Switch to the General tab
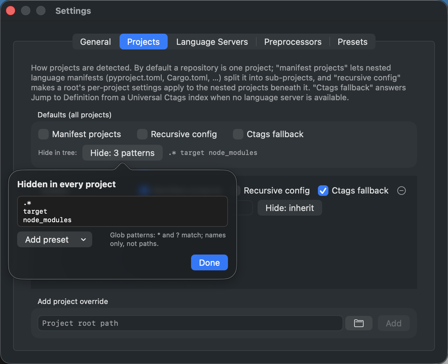The image size is (448, 364). [96, 42]
